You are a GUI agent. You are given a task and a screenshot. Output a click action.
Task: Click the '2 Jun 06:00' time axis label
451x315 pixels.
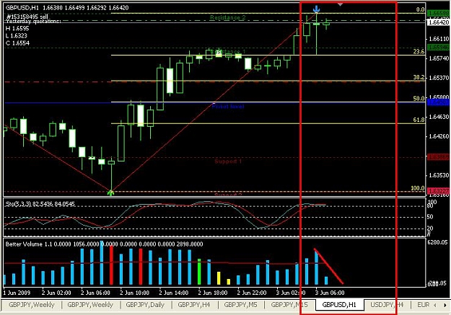(x=95, y=293)
